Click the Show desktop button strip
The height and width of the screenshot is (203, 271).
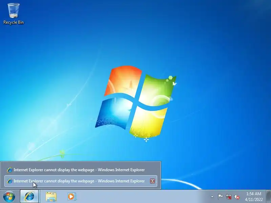(x=269, y=196)
